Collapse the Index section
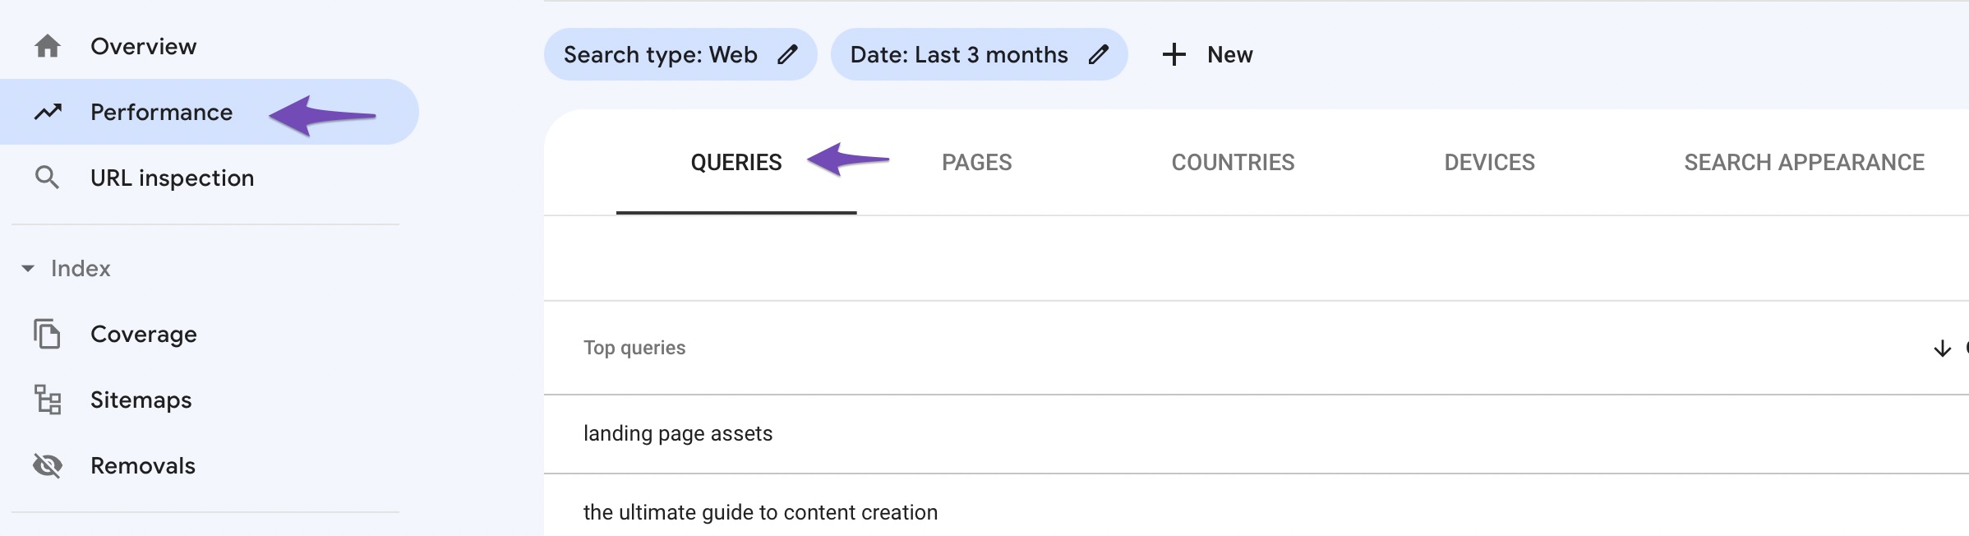 coord(26,267)
